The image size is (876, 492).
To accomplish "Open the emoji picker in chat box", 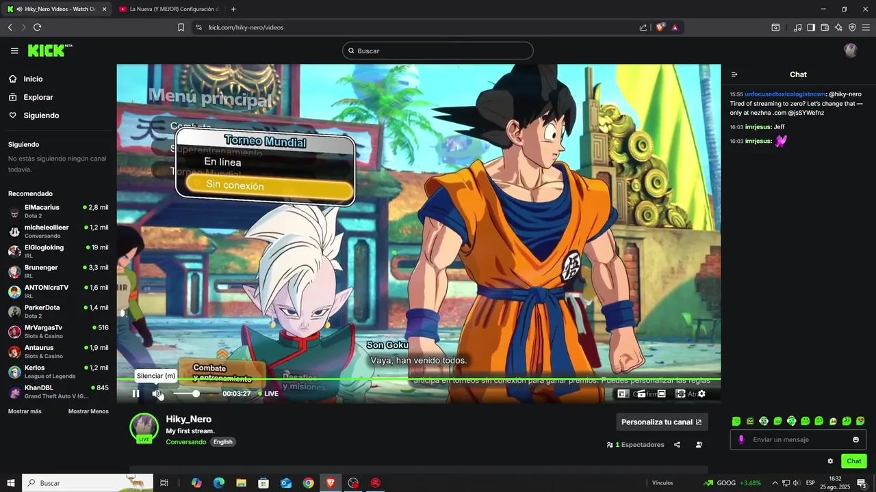I will [x=855, y=439].
